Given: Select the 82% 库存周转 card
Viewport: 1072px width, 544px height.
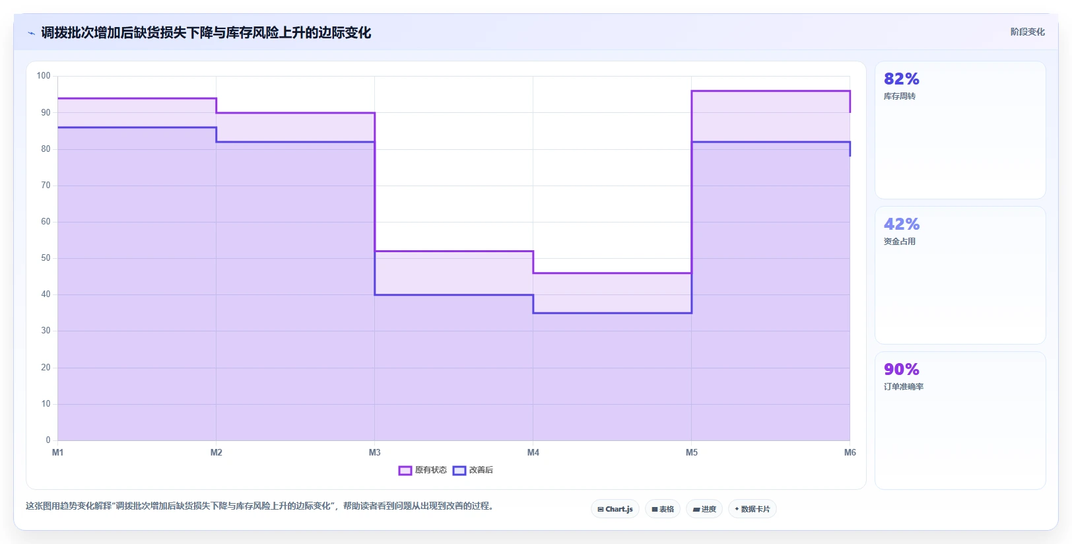Looking at the screenshot, I should (x=960, y=130).
